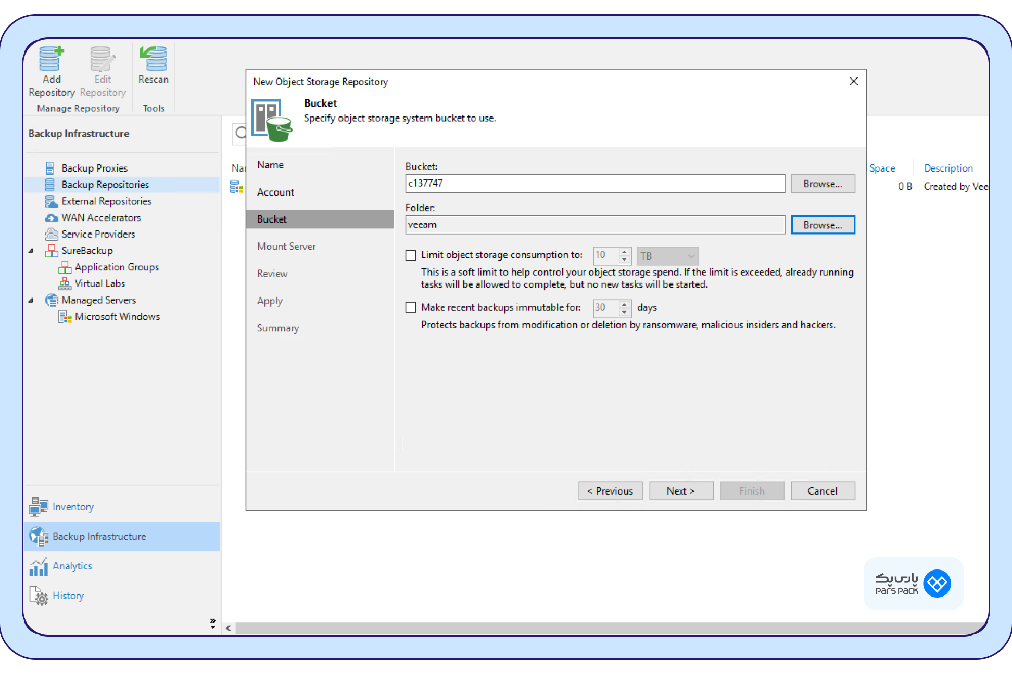Click the repository row icon in list
The image size is (1012, 674).
(x=236, y=186)
